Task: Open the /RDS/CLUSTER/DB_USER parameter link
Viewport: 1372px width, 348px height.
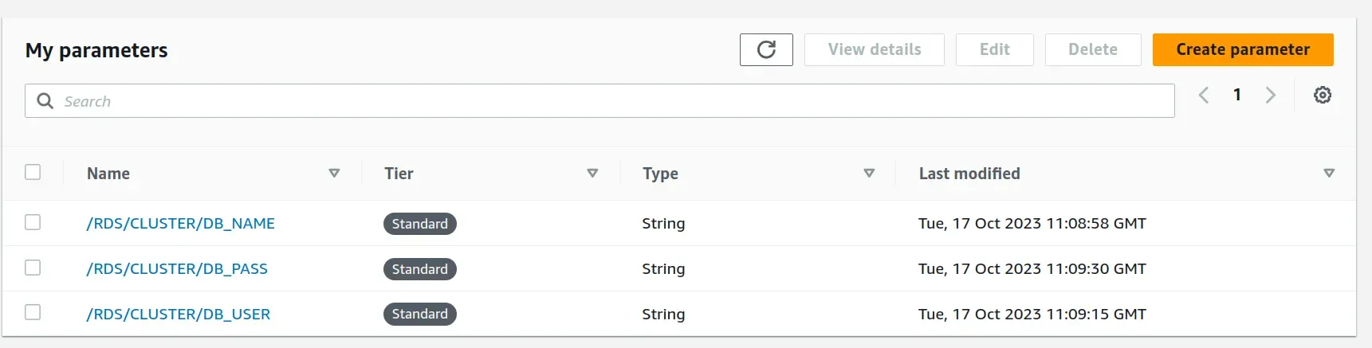Action: click(x=179, y=315)
